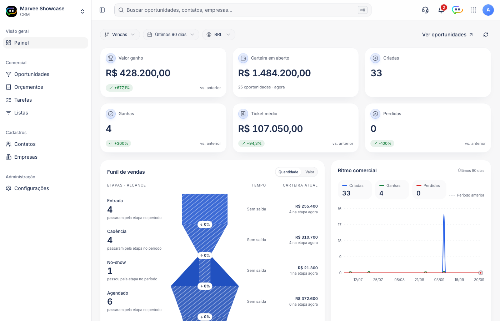Screen dimensions: 500x321
Task: Click the R$ 372.600 Agendado carteira value
Action: pyautogui.click(x=306, y=299)
